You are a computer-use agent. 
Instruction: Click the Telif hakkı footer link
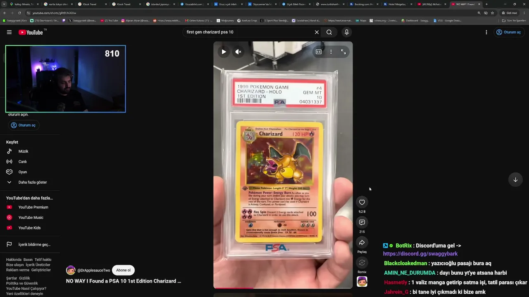(x=43, y=260)
